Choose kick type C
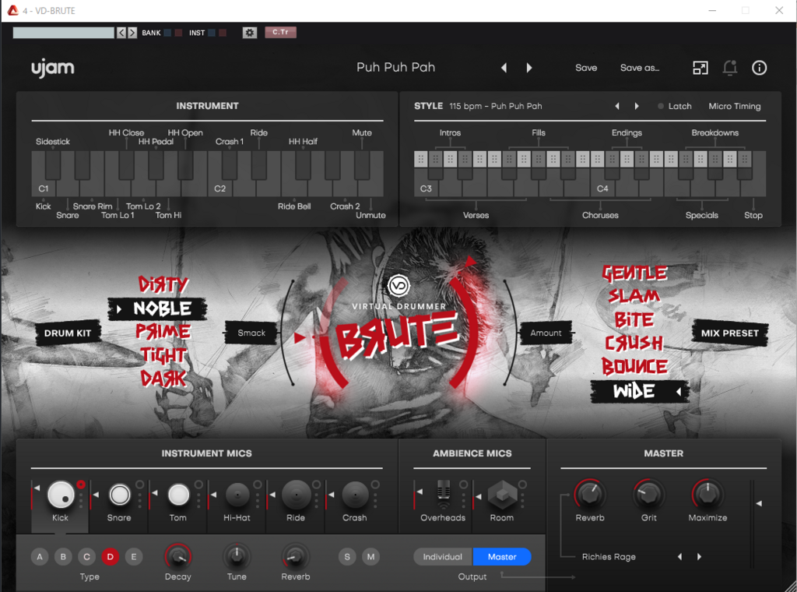 [x=86, y=557]
